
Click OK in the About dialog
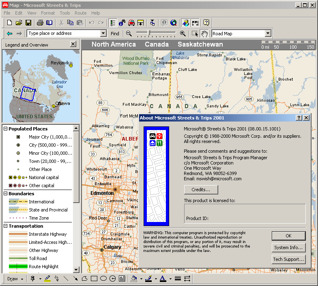click(288, 236)
